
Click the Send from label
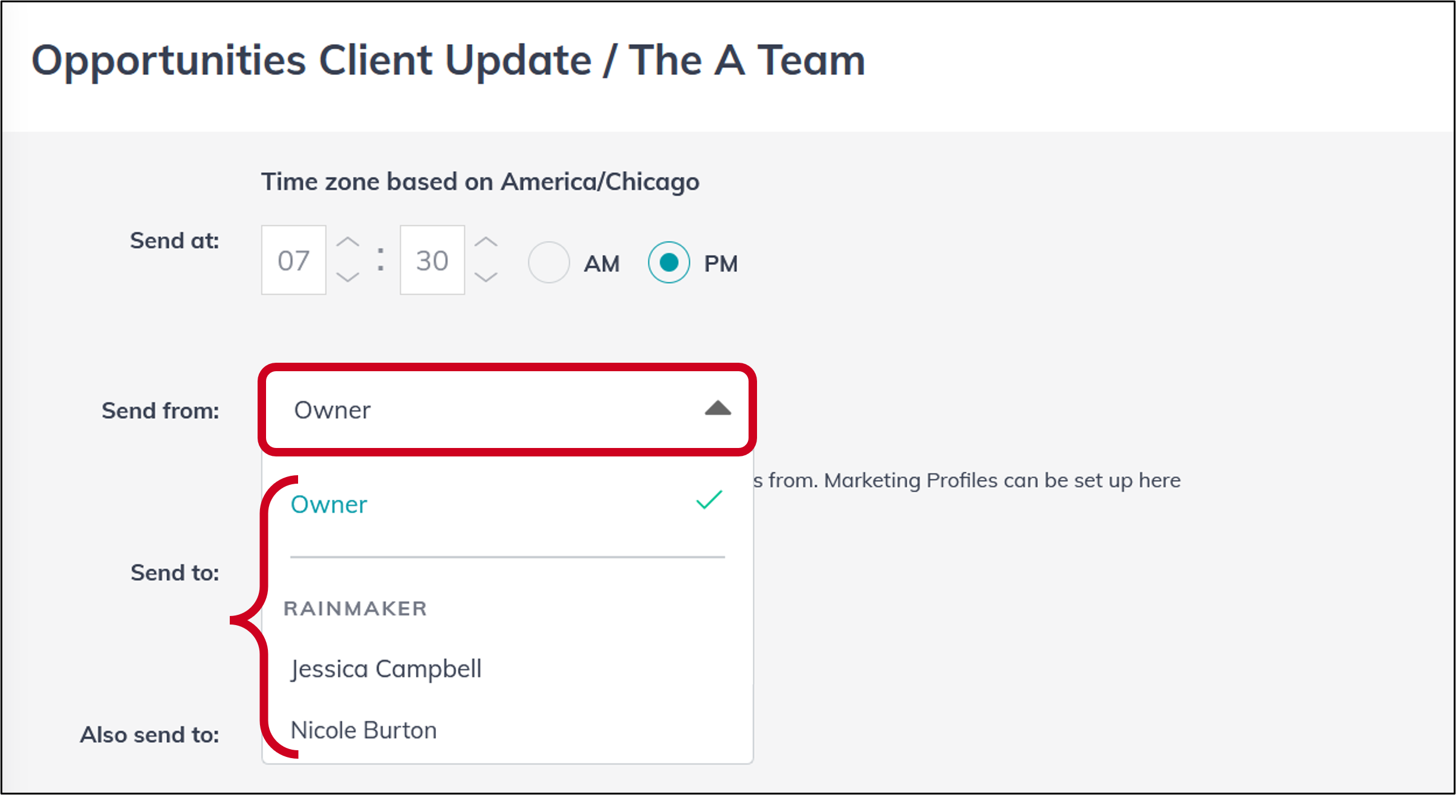[160, 410]
